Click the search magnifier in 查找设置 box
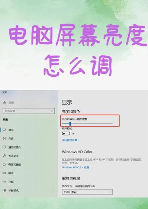The image size is (148, 209). (x=52, y=111)
